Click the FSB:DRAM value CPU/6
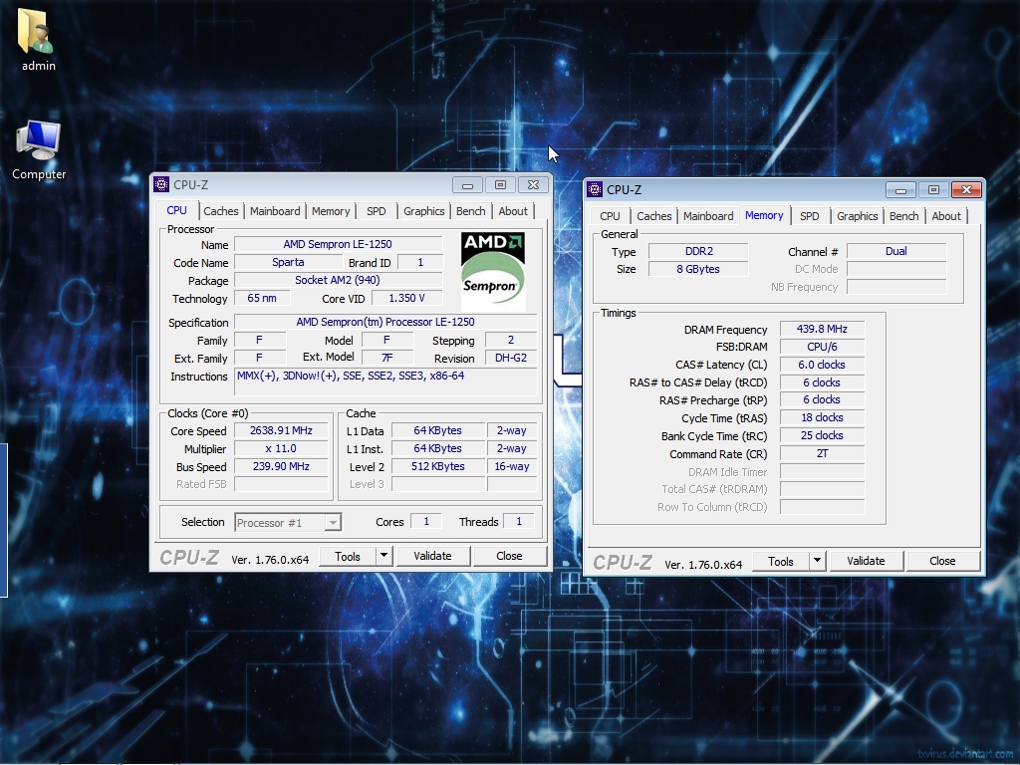 [x=822, y=347]
